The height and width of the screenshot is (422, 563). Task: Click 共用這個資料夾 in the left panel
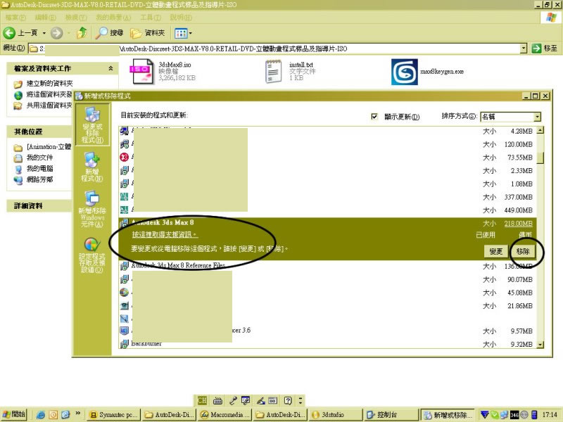tap(49, 105)
